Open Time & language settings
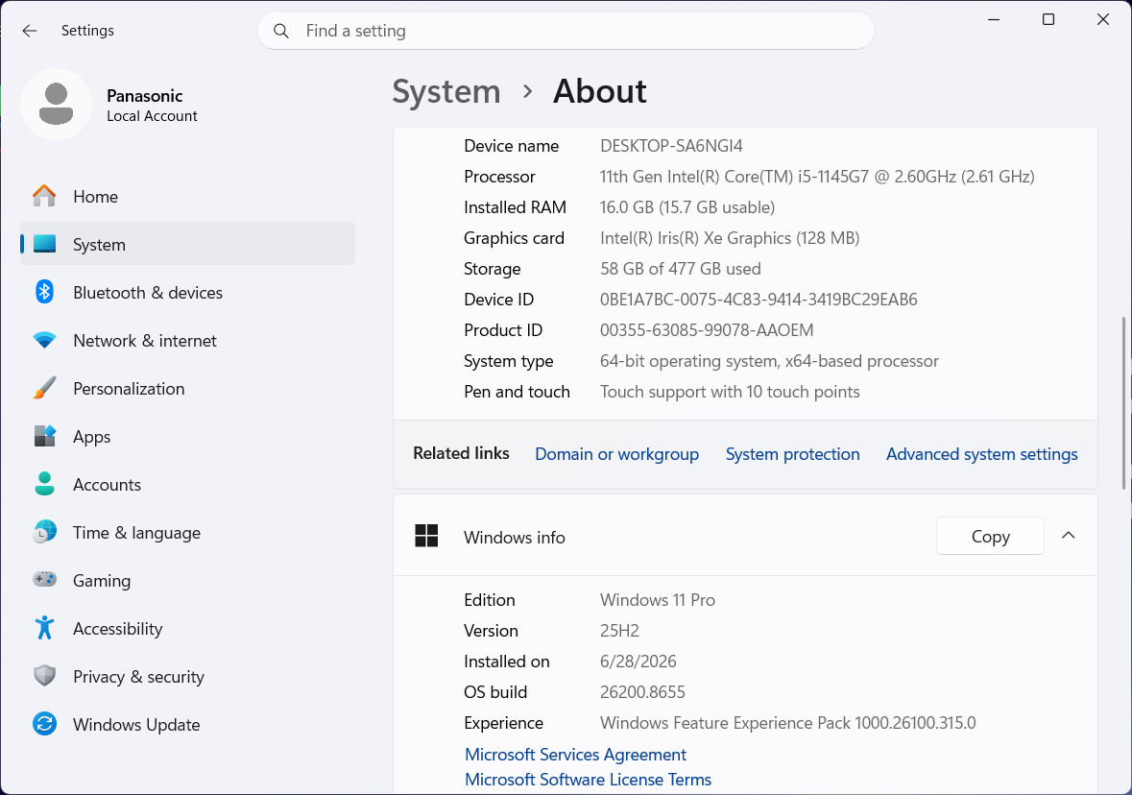Image resolution: width=1132 pixels, height=795 pixels. (187, 532)
